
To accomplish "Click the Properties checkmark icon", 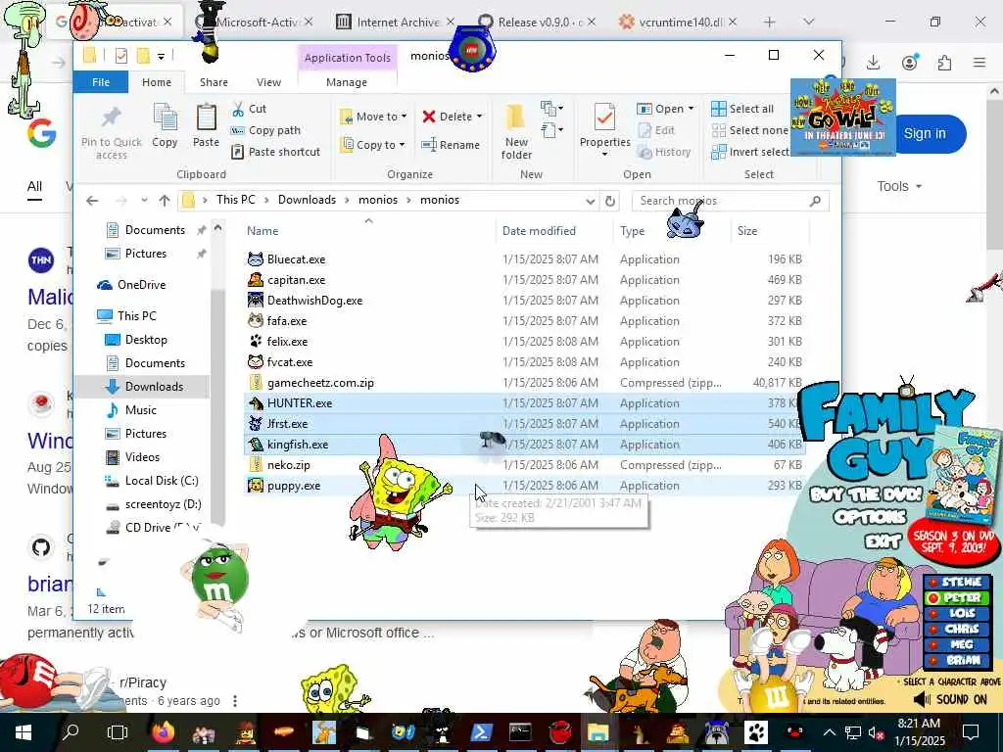I will tap(604, 117).
